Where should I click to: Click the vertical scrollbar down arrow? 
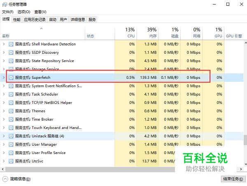tap(245, 164)
